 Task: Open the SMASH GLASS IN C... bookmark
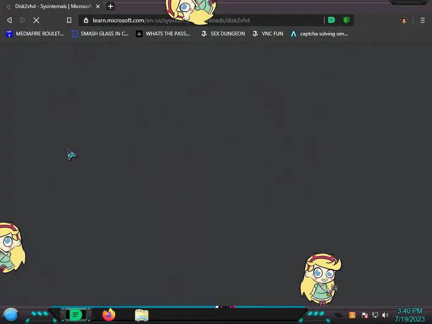[100, 34]
